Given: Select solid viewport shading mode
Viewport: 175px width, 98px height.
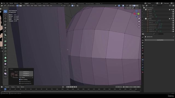Looking at the screenshot, I should [134, 5].
